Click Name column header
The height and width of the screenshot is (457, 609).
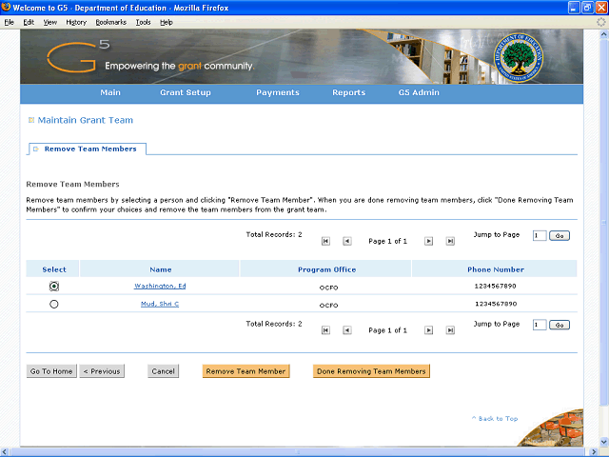tap(161, 269)
